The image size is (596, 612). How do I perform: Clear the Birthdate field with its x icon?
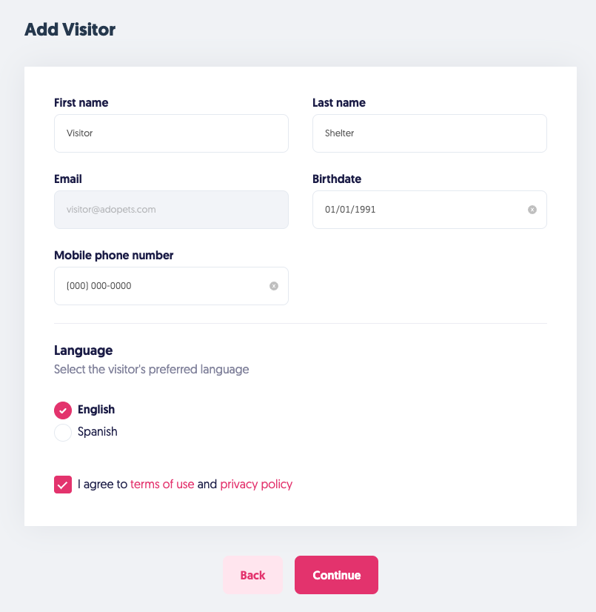532,210
